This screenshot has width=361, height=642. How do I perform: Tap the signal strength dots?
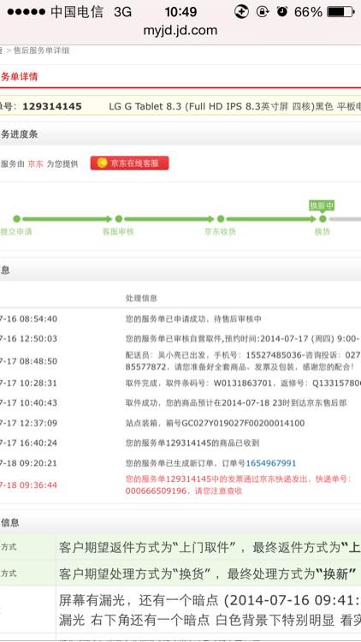(x=26, y=12)
